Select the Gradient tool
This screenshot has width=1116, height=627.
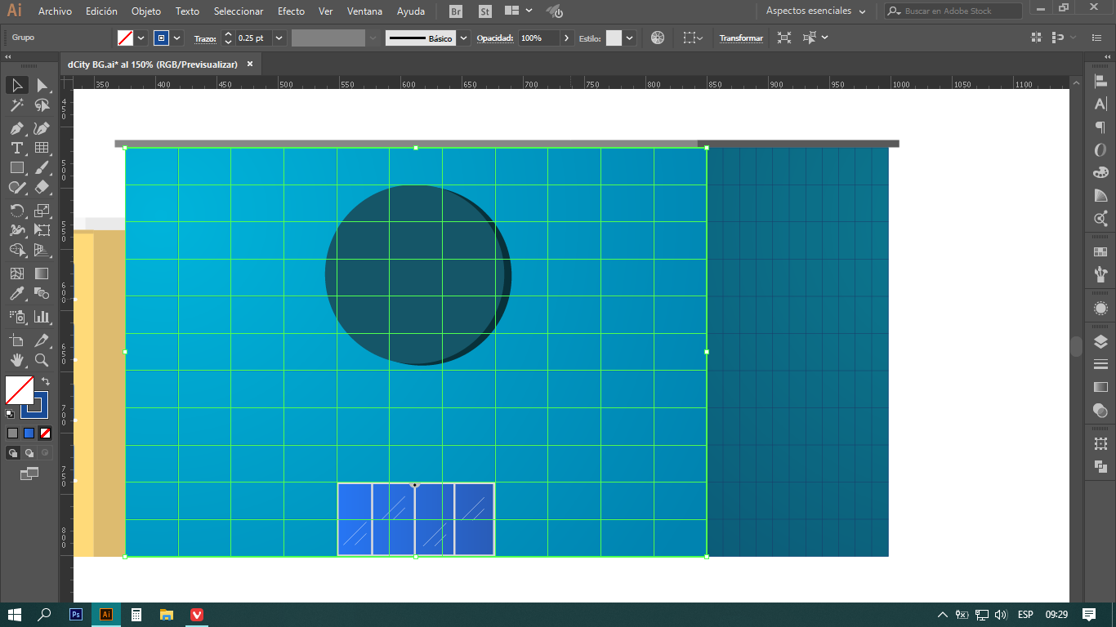[x=42, y=273]
